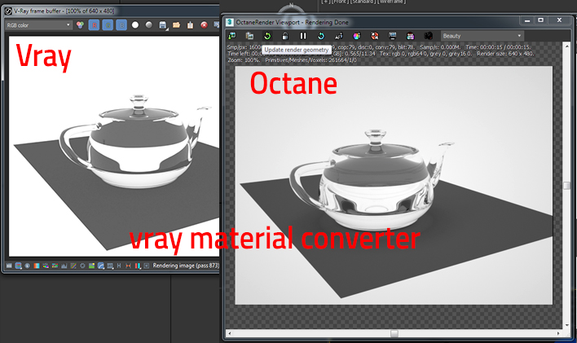Image resolution: width=577 pixels, height=343 pixels.
Task: Click the background image icon in V-Ray bottom bar
Action: pyautogui.click(x=91, y=266)
